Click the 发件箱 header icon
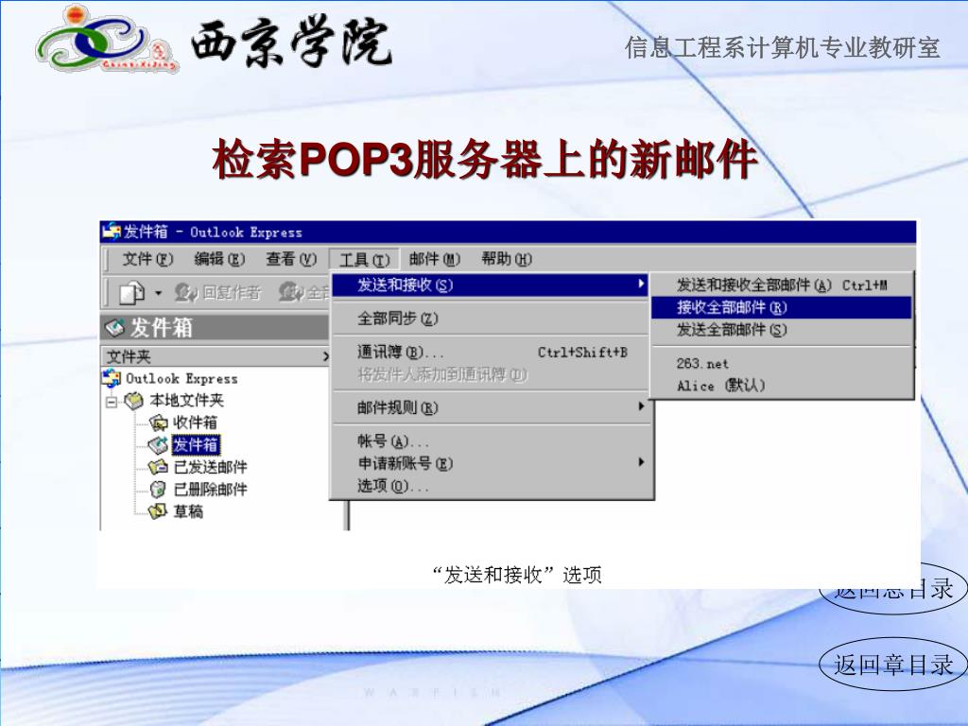 [114, 327]
